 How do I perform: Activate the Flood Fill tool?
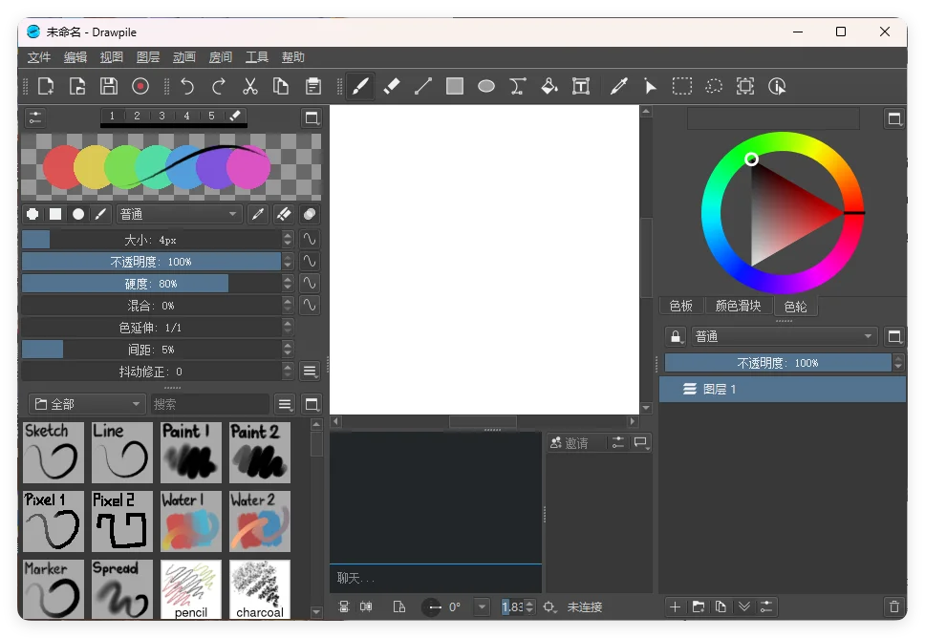(x=549, y=86)
